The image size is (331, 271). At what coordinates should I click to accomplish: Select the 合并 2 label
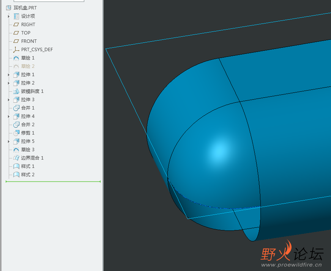28,125
